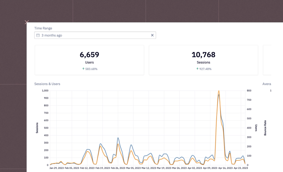Click the 583.68% change link on Users card
Viewport: 283px width, 172px height.
[x=91, y=69]
